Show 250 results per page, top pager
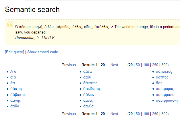The image size is (180, 120). pyautogui.click(x=155, y=65)
